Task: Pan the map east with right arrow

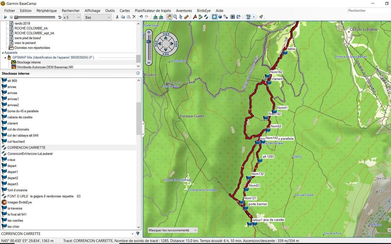Action: pos(173,43)
